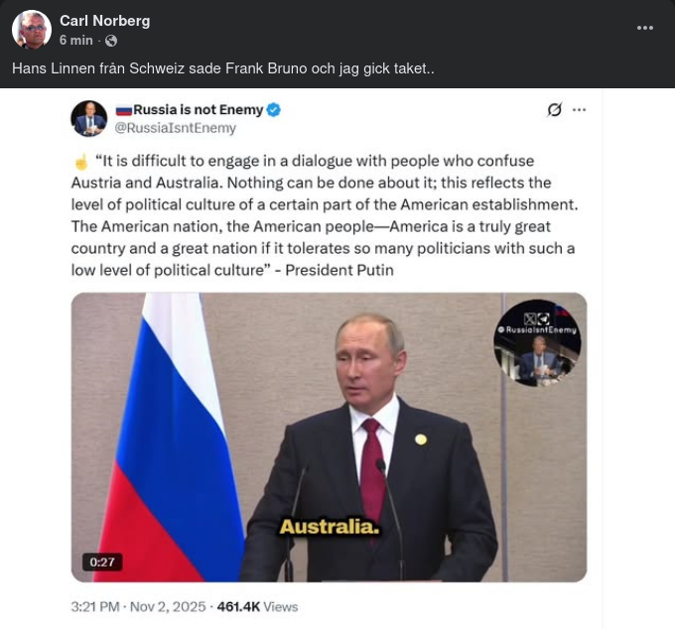Play the Putin podium video

pyautogui.click(x=329, y=437)
